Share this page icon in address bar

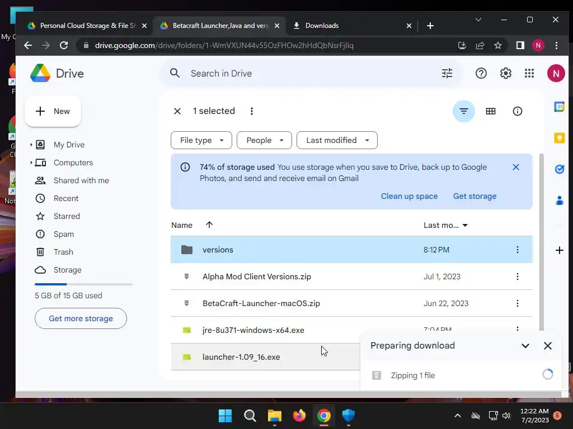(x=480, y=46)
